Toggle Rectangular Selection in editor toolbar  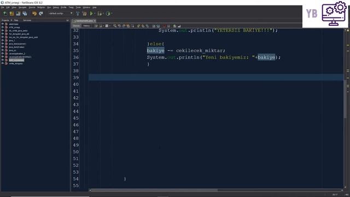[132, 26]
